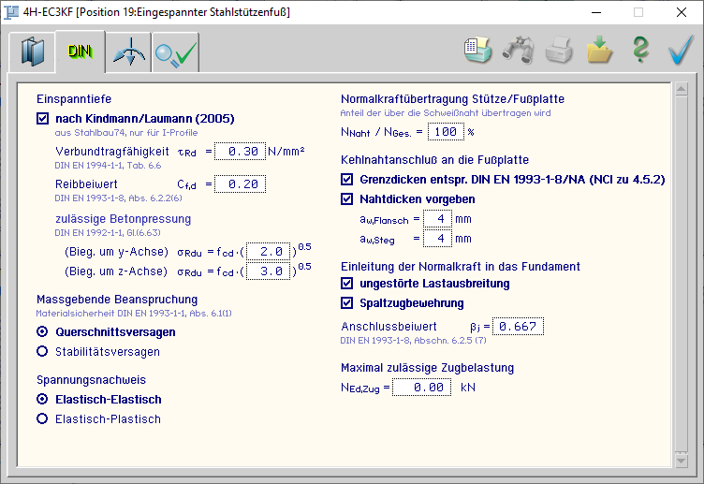
Task: Click the folder download arrow icon
Action: click(x=599, y=50)
